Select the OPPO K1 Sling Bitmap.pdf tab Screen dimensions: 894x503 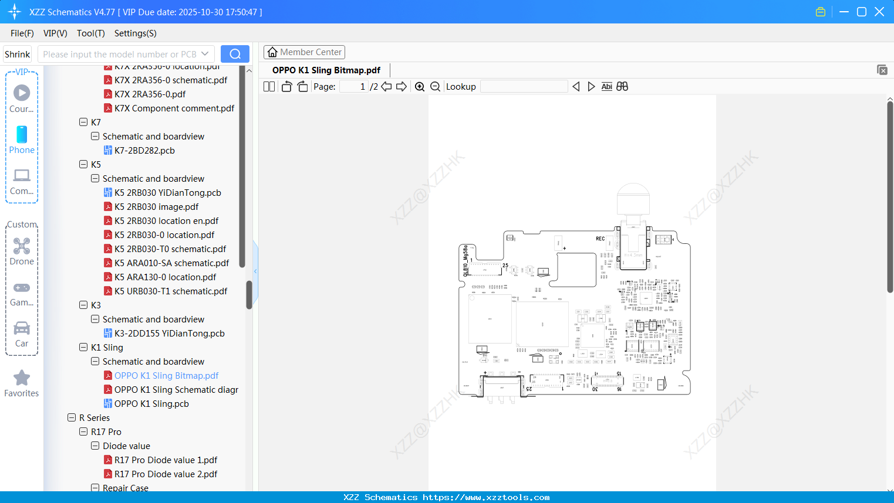coord(326,70)
